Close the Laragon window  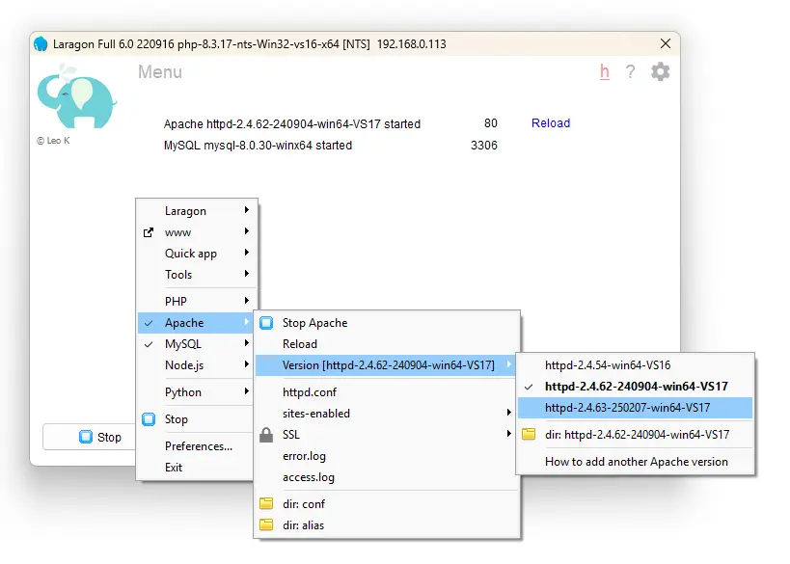click(665, 43)
